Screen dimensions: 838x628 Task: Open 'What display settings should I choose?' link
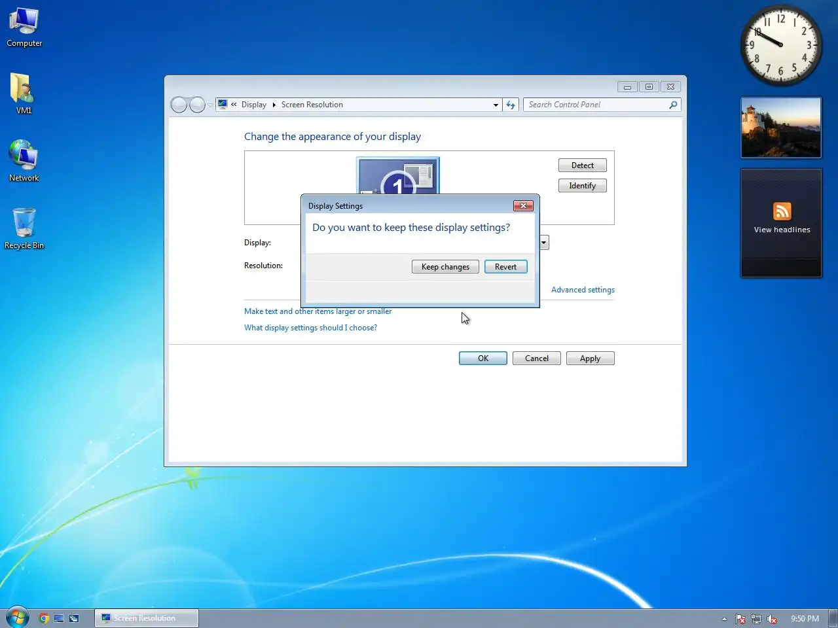coord(310,328)
